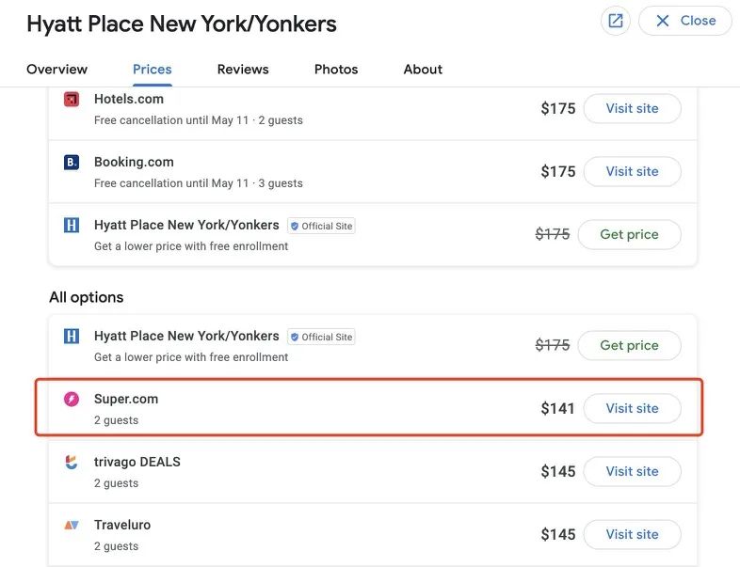Visit site for Hotels.com offer

(x=632, y=108)
